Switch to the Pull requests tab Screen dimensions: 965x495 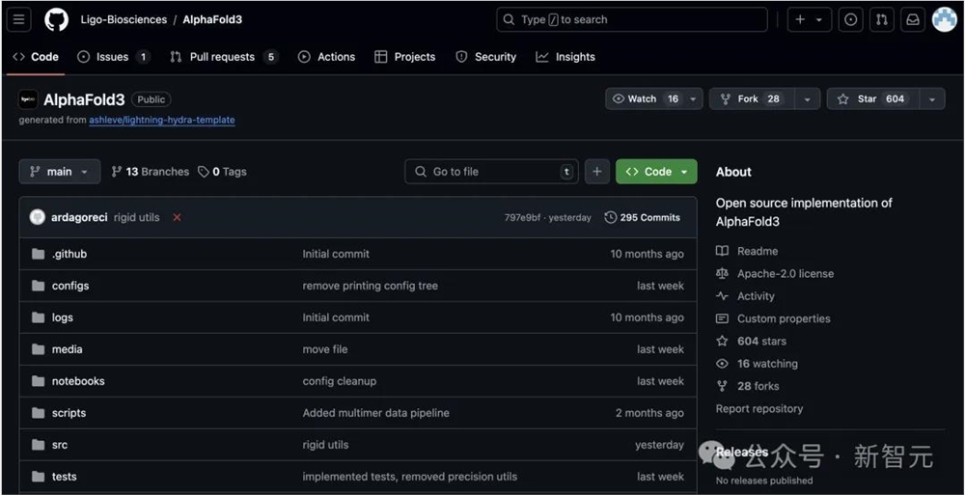[224, 57]
